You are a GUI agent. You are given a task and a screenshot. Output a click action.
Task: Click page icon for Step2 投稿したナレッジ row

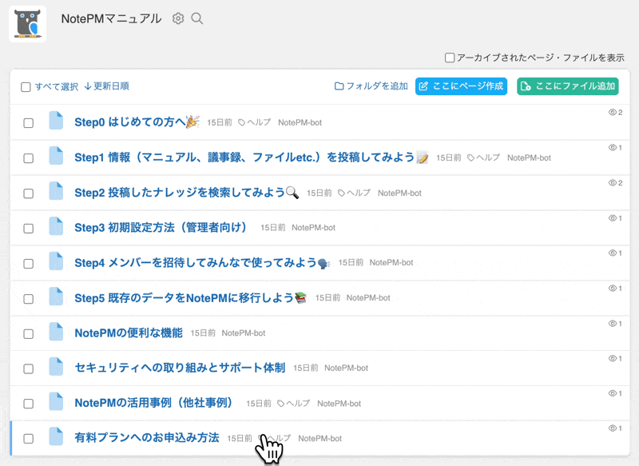coord(56,191)
